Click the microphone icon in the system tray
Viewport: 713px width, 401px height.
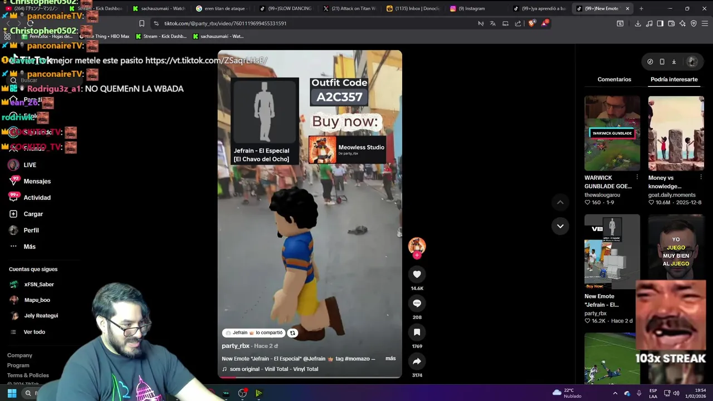[639, 393]
